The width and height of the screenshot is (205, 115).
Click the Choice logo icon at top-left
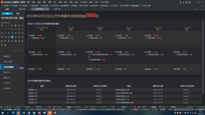[2, 2]
